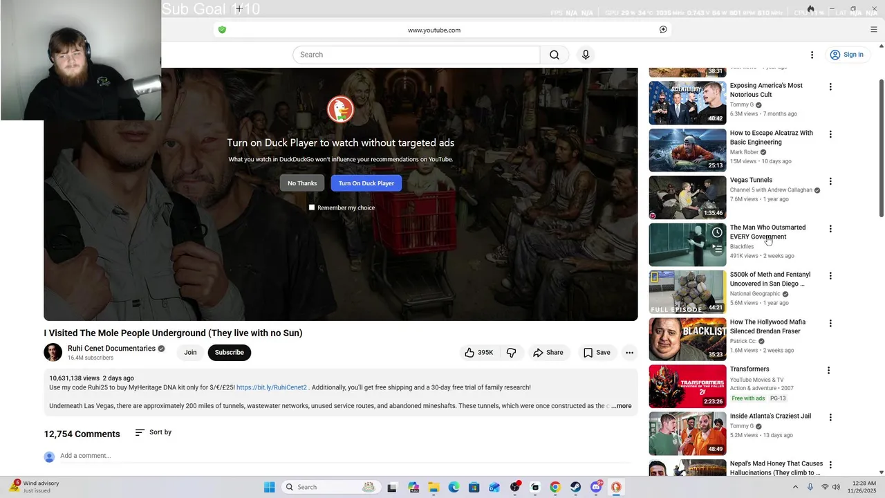Start voice search with microphone icon
This screenshot has width=885, height=498.
click(586, 55)
